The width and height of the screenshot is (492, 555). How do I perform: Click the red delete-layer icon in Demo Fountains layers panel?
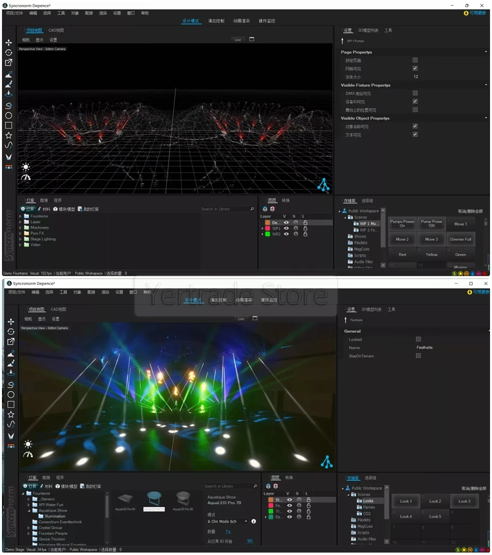273,209
